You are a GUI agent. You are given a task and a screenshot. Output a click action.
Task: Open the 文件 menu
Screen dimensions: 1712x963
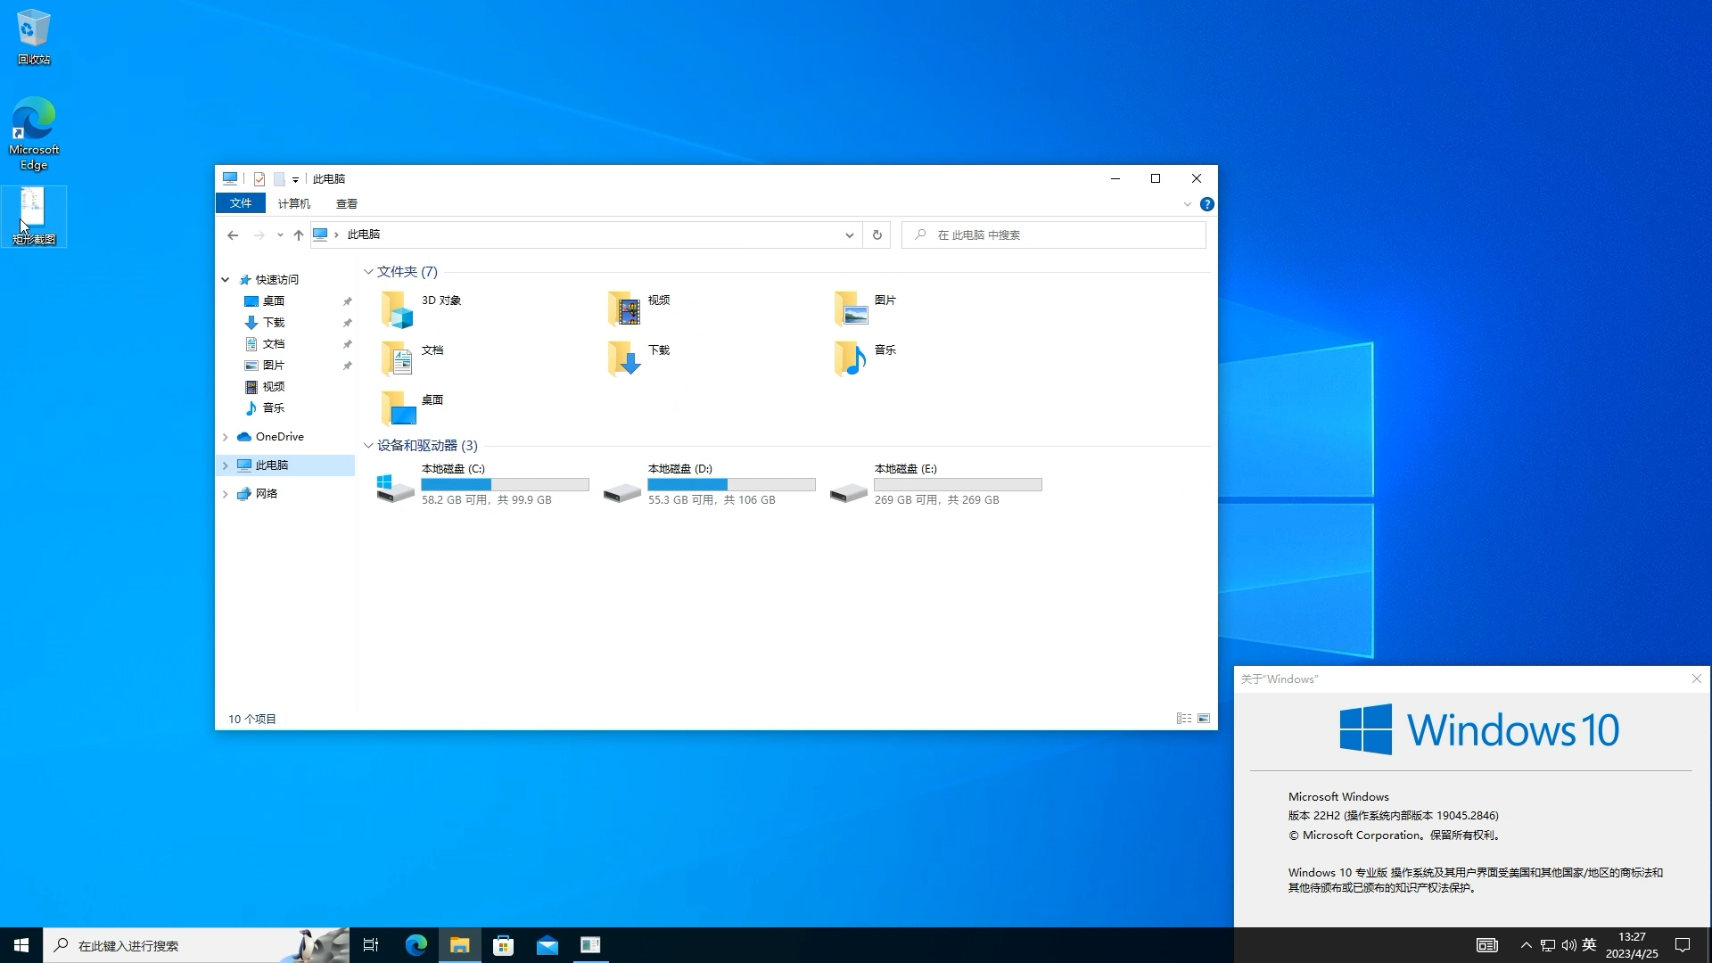(x=240, y=203)
